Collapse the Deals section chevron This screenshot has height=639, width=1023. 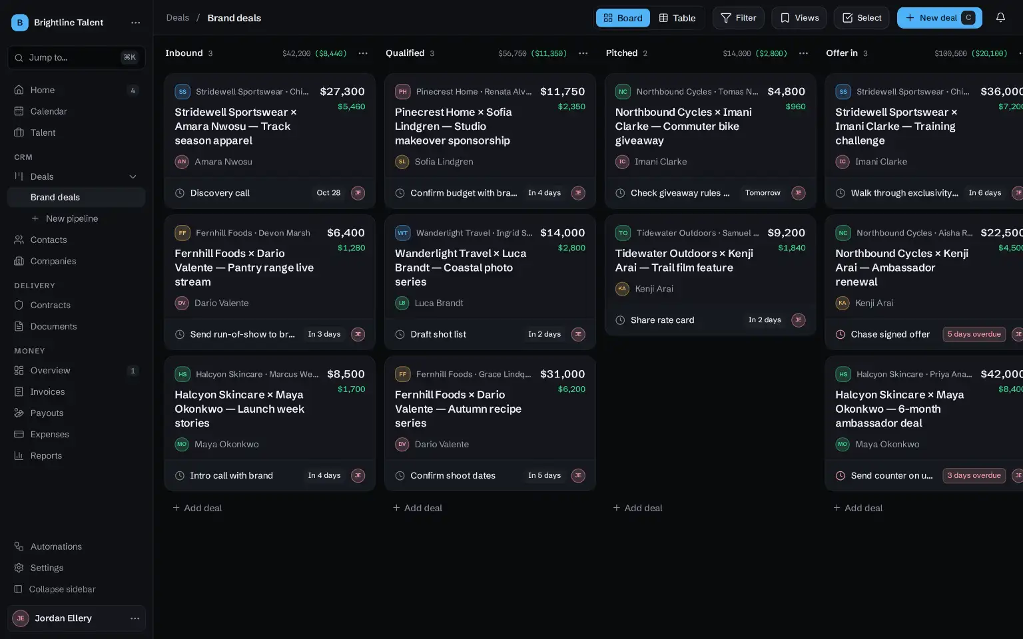[x=133, y=176]
